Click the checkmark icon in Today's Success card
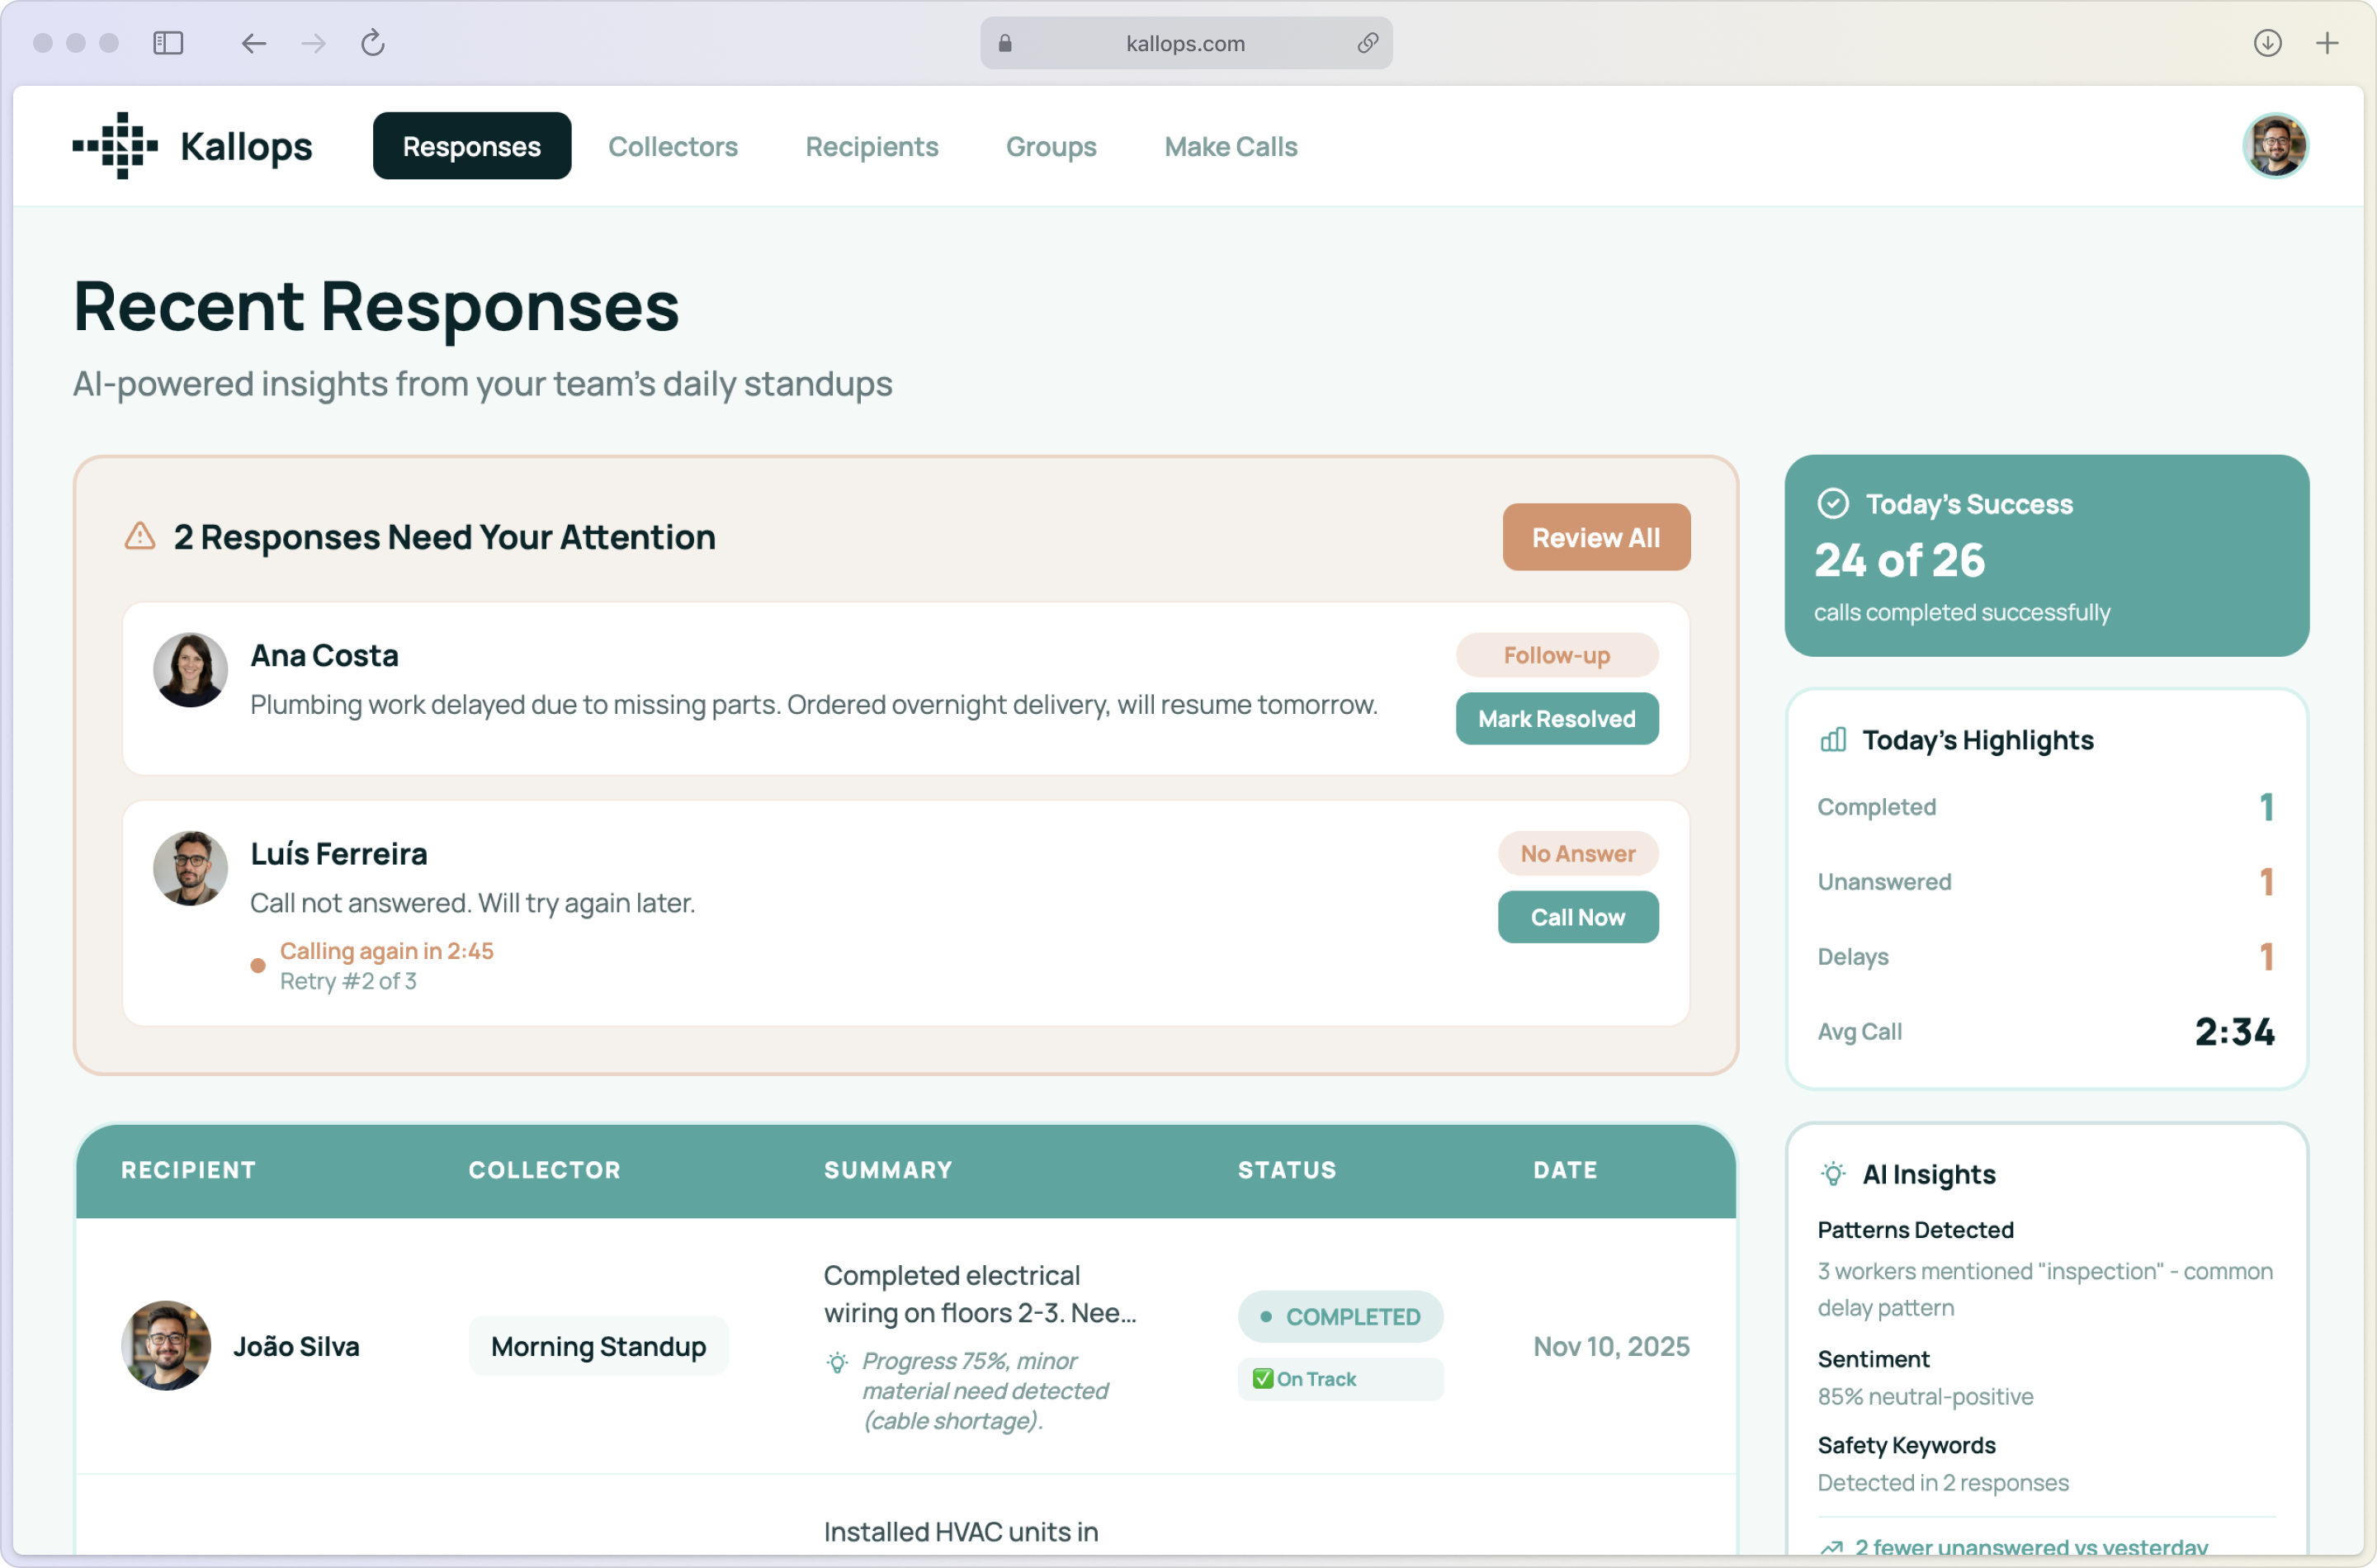Screen dimensions: 2377x1568 (x=1834, y=503)
